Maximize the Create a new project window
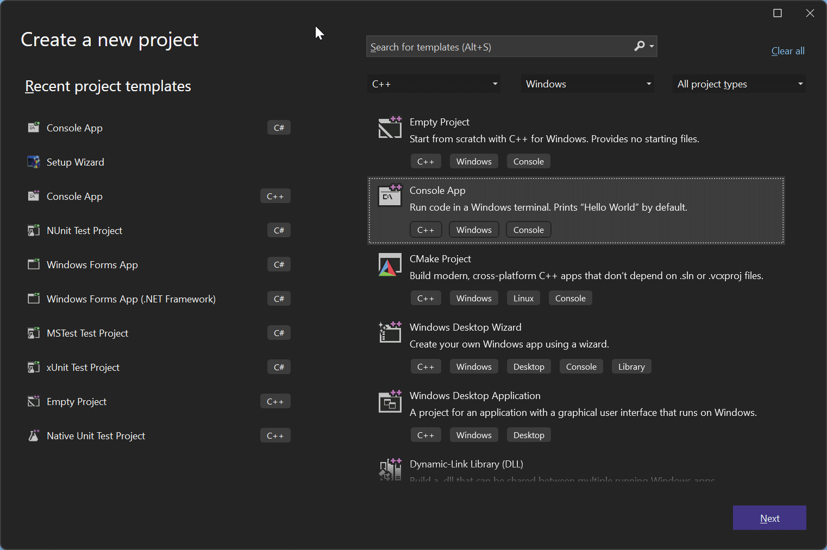 [778, 13]
